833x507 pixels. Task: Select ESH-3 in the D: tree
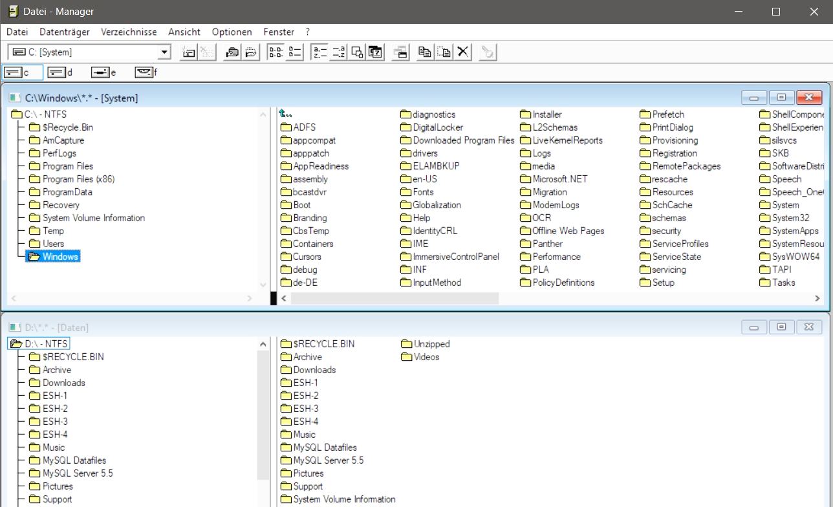pos(49,422)
